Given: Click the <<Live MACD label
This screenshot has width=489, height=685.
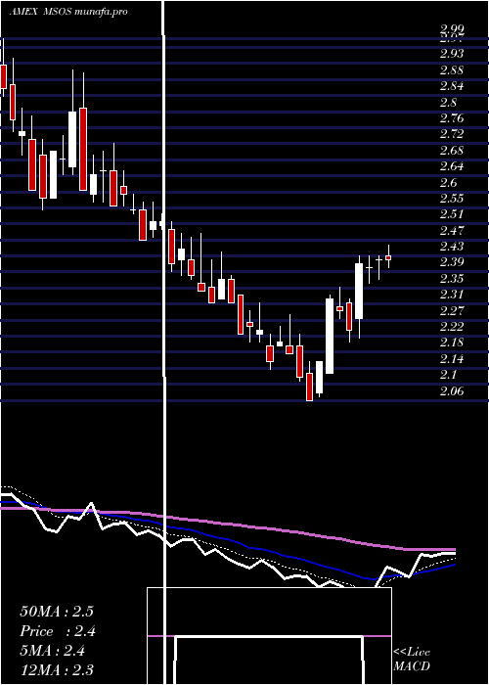Looking at the screenshot, I should [412, 659].
